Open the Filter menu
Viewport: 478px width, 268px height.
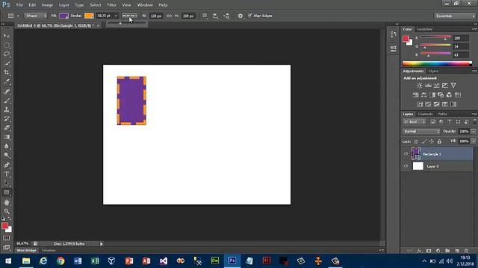coord(111,5)
